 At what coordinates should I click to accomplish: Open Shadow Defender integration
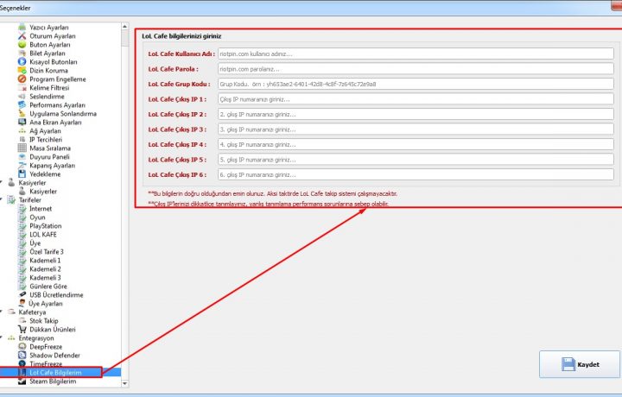(x=54, y=355)
